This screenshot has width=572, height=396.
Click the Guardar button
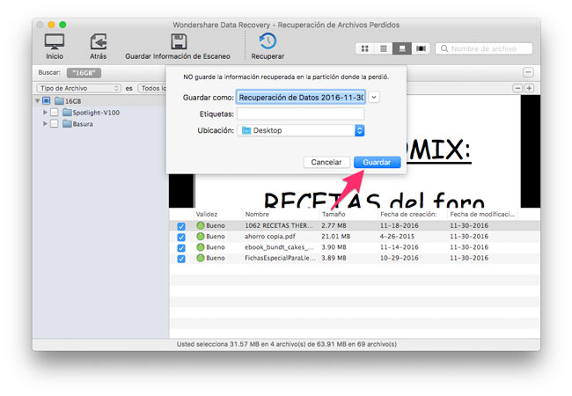pos(377,163)
